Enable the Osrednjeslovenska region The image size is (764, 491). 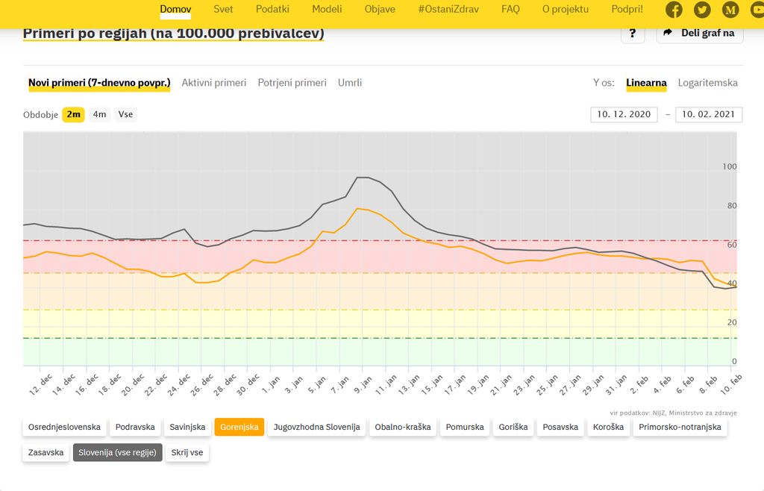pyautogui.click(x=64, y=427)
